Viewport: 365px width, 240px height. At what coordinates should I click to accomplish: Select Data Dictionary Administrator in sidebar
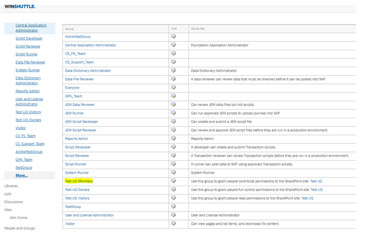[x=28, y=80]
